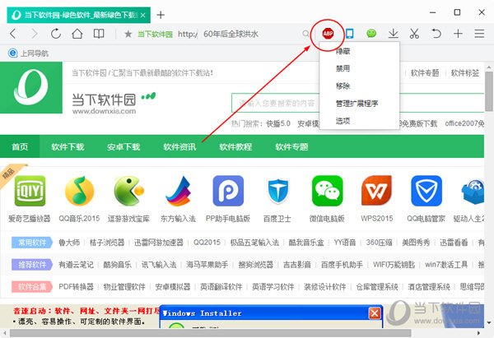Click the 鲁大师 link
Image resolution: width=494 pixels, height=338 pixels.
click(x=69, y=243)
